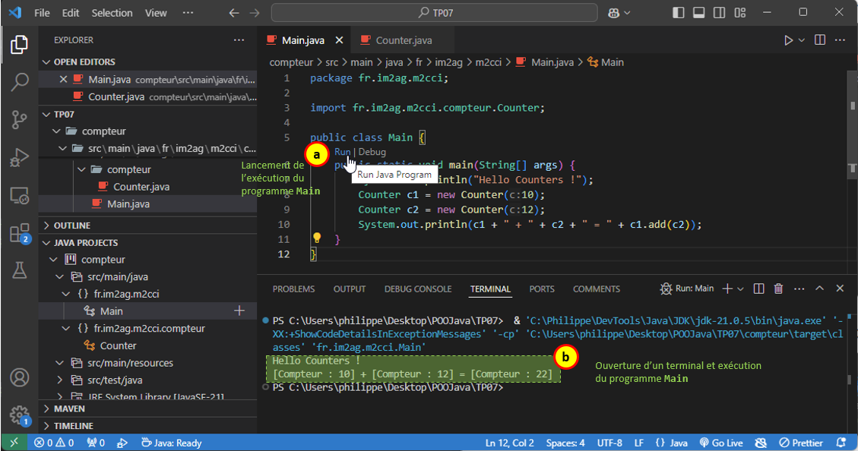Open the run button dropdown arrow
The width and height of the screenshot is (858, 451).
[802, 40]
